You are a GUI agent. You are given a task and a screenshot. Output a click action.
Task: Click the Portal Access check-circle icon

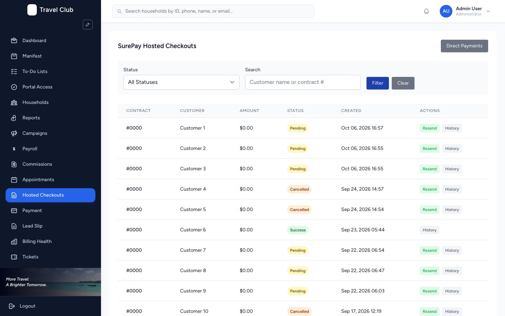pos(14,87)
